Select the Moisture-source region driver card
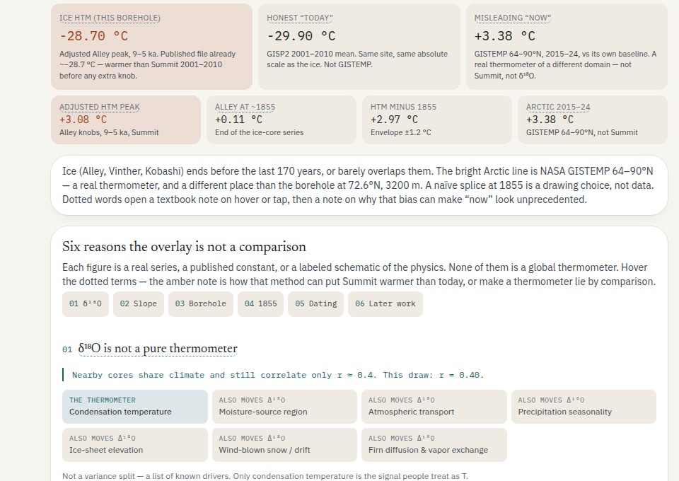The width and height of the screenshot is (679, 481). point(284,407)
